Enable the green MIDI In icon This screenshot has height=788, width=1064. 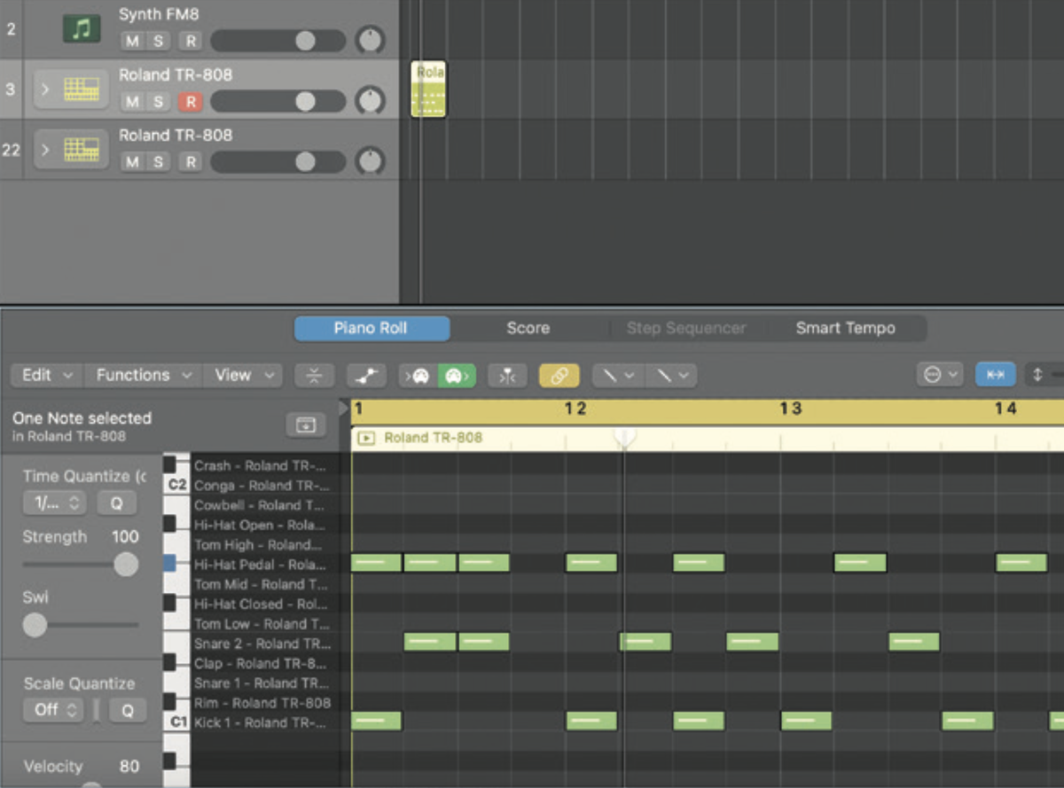[x=458, y=375]
